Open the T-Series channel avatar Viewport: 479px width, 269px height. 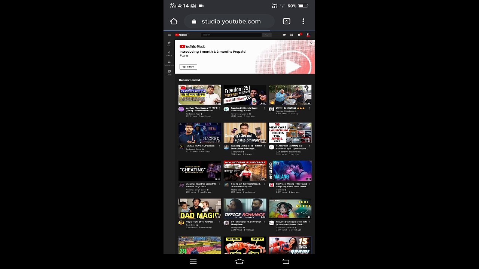[x=271, y=185]
